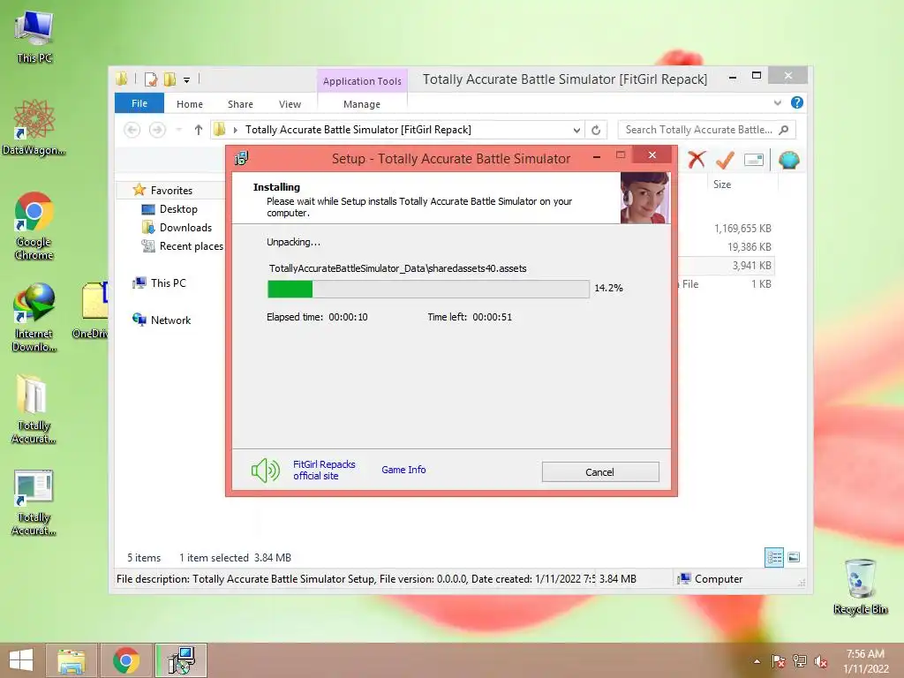Image resolution: width=904 pixels, height=678 pixels.
Task: Switch to the Details view layout
Action: click(773, 557)
